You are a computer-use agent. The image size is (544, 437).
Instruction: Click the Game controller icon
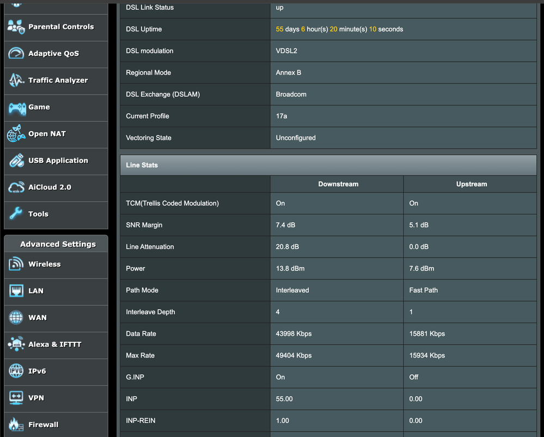(x=16, y=107)
